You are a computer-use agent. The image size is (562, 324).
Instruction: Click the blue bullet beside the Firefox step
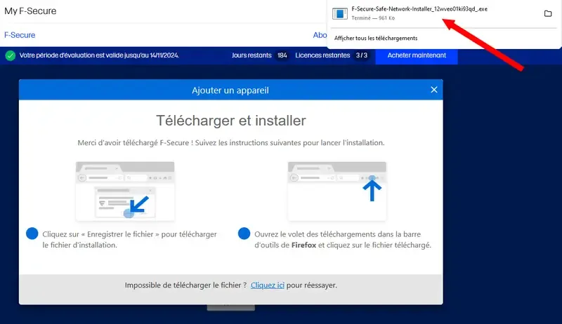click(x=244, y=234)
